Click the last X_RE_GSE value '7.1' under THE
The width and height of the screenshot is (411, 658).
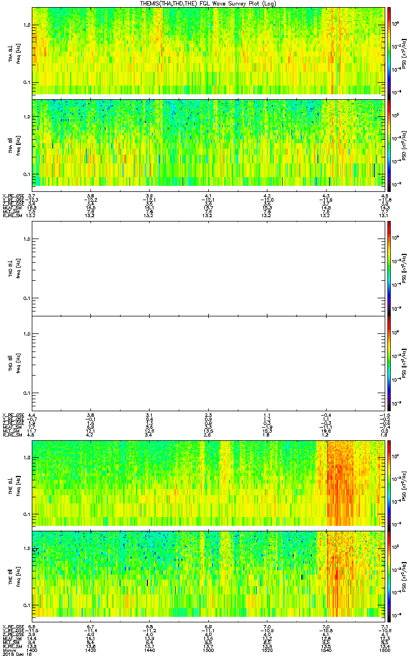pos(385,627)
